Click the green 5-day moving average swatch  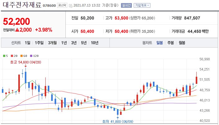pyautogui.click(x=4, y=56)
